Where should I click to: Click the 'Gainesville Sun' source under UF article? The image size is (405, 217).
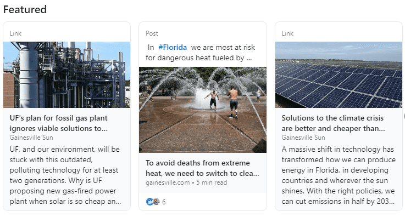click(x=31, y=138)
